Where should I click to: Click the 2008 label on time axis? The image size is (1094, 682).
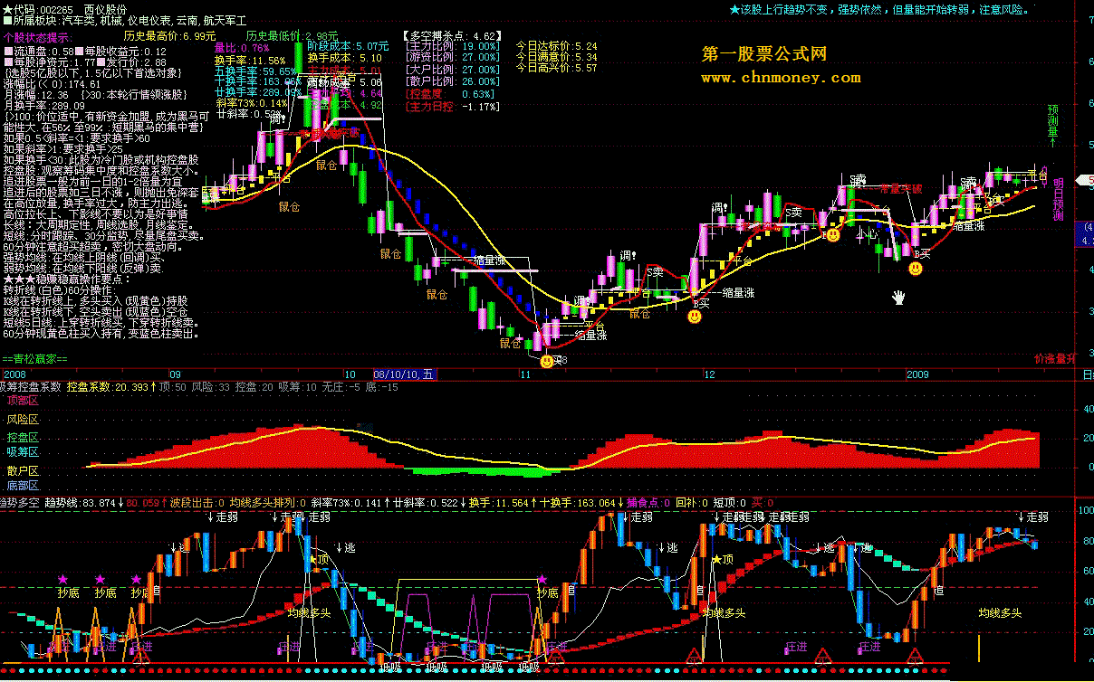pyautogui.click(x=14, y=373)
